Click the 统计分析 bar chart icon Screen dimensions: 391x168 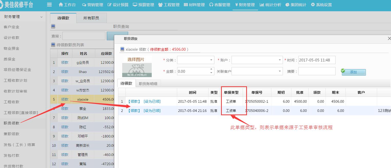coord(262,5)
